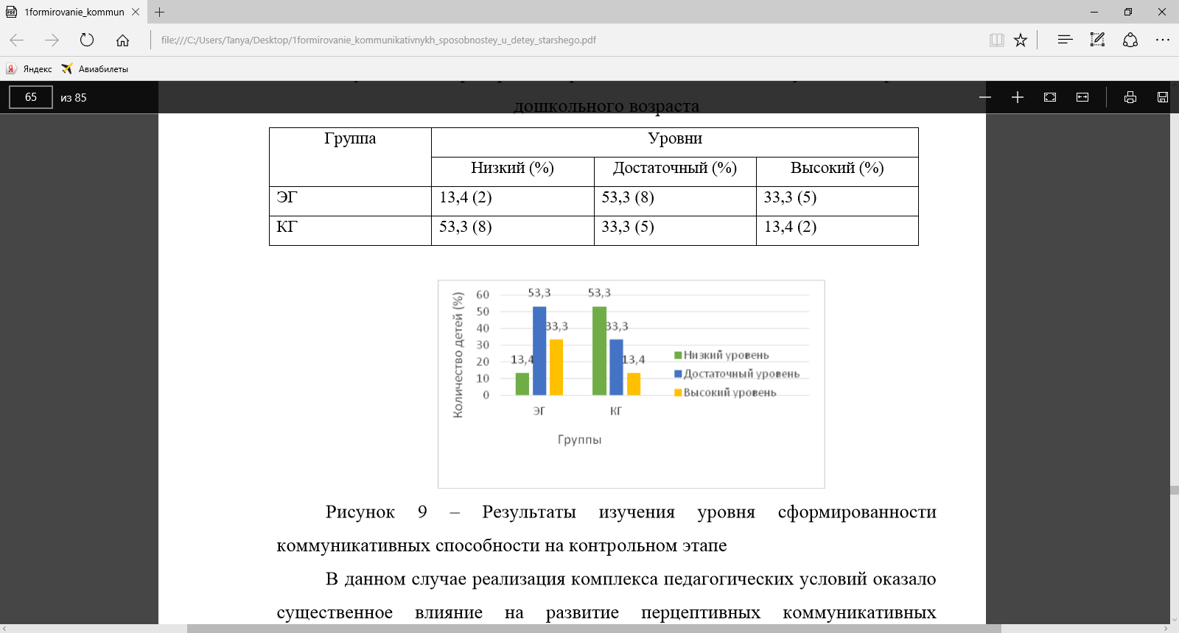Restore down the browser window

click(1128, 12)
